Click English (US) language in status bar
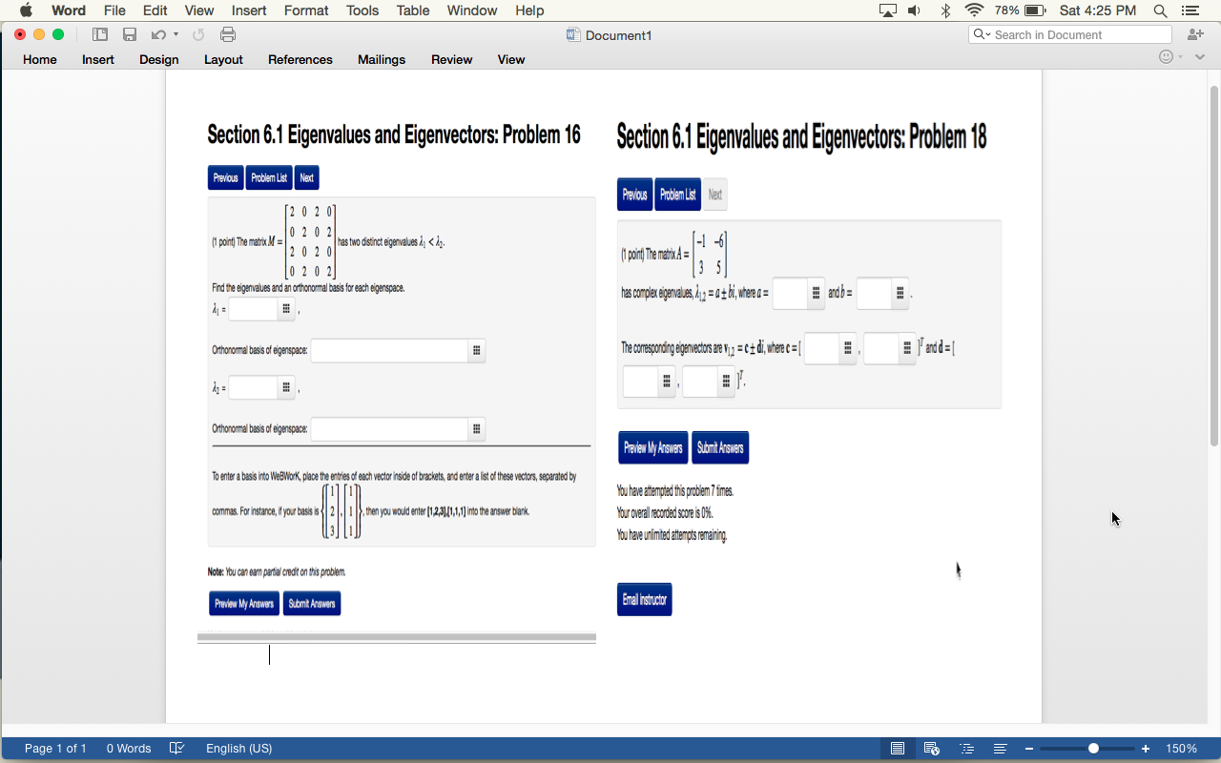Image resolution: width=1221 pixels, height=763 pixels. (239, 749)
